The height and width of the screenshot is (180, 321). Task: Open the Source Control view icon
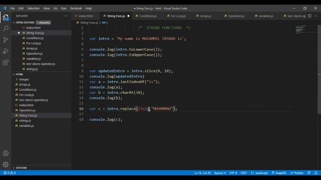pyautogui.click(x=6, y=40)
